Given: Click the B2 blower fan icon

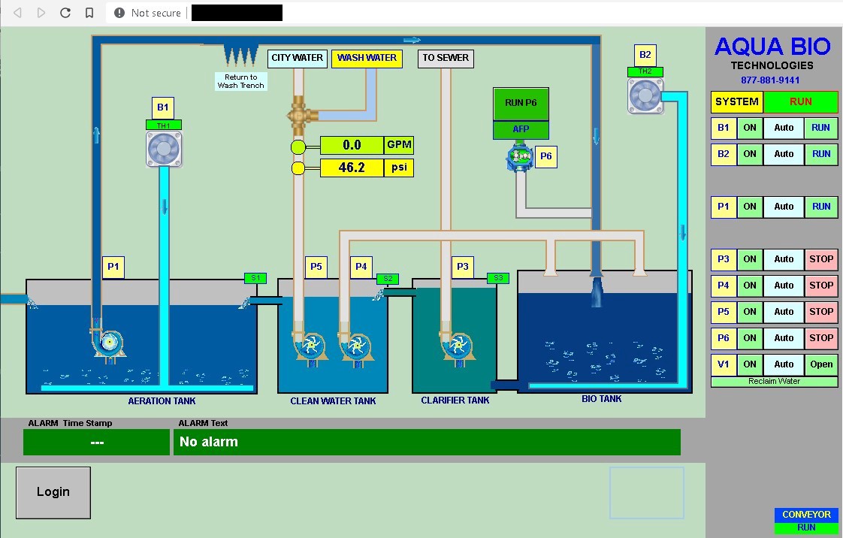Looking at the screenshot, I should coord(645,95).
